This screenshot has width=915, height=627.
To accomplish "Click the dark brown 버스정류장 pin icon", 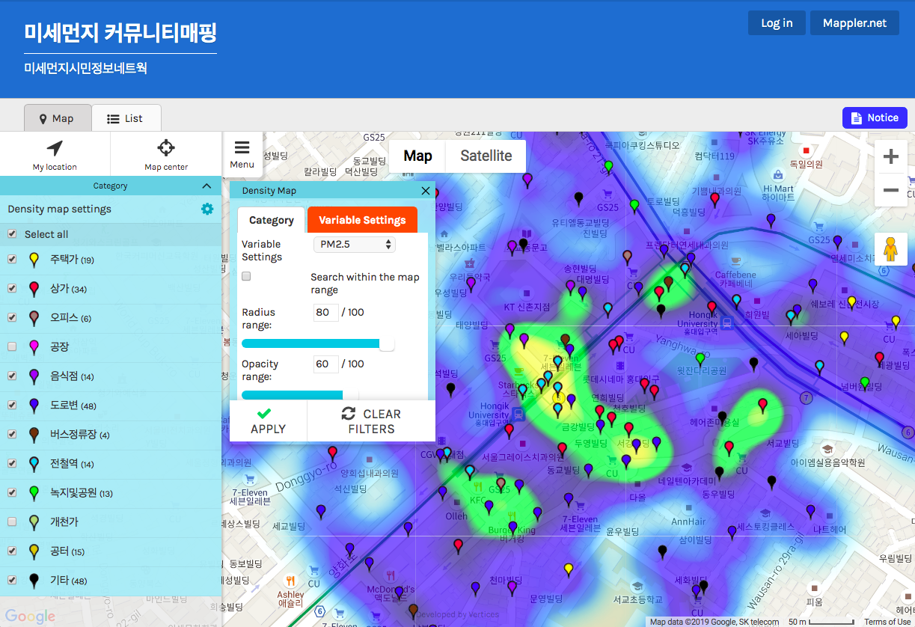I will click(x=34, y=435).
